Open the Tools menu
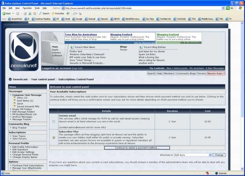The image size is (245, 176). 37,8
